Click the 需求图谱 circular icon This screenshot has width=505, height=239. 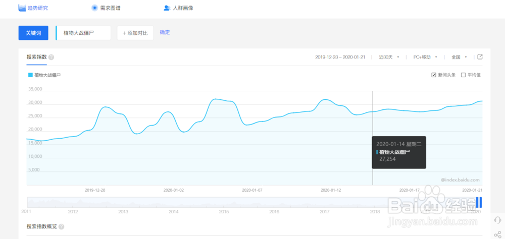pos(94,8)
